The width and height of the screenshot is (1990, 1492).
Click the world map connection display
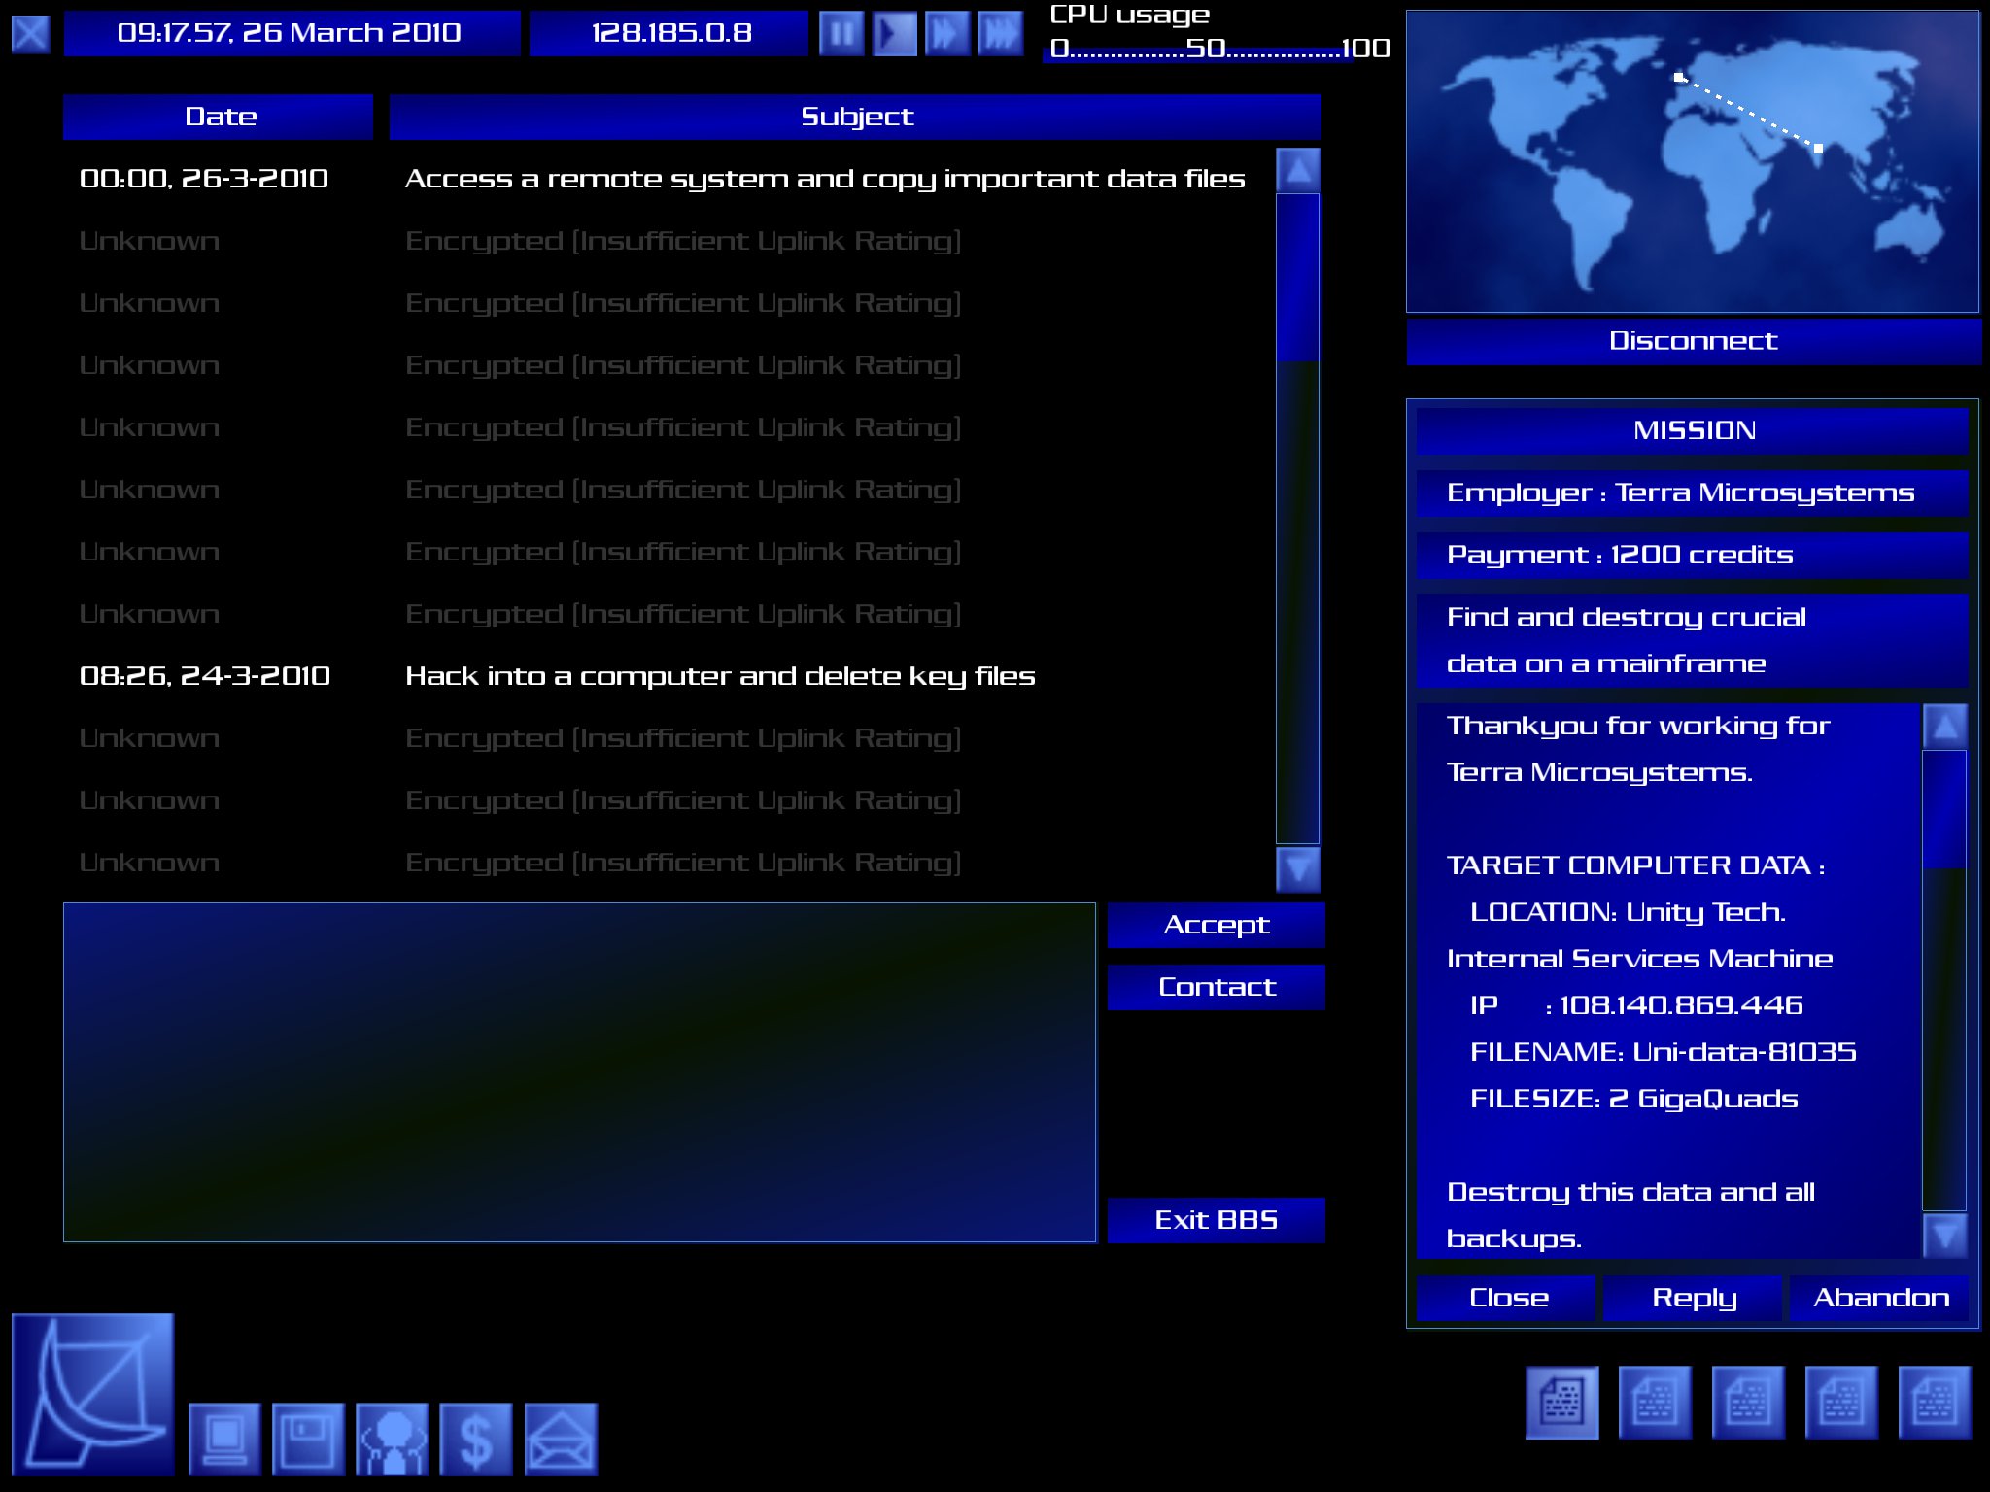click(1692, 161)
